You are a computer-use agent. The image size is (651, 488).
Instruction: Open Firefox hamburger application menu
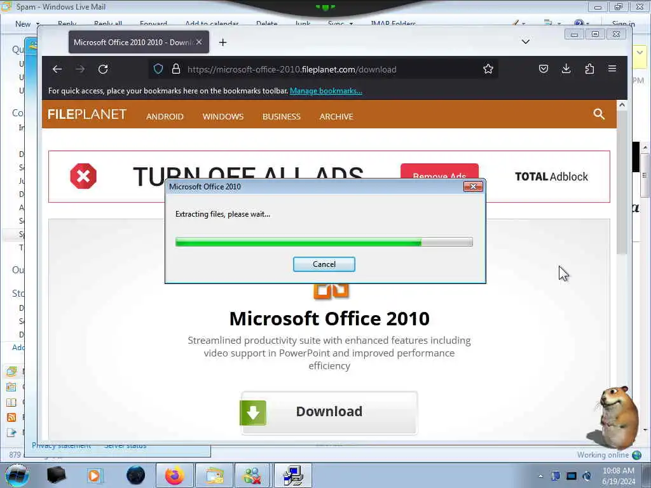(x=612, y=69)
